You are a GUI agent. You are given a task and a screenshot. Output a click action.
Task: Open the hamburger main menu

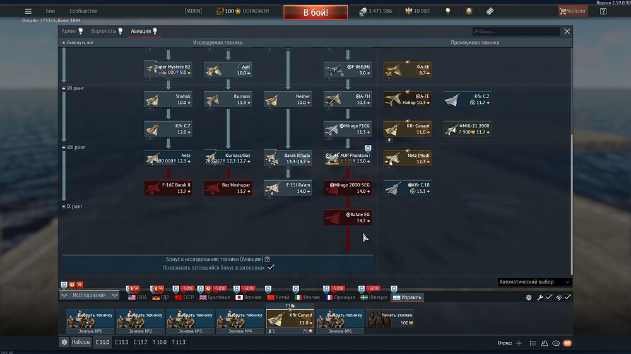point(28,11)
